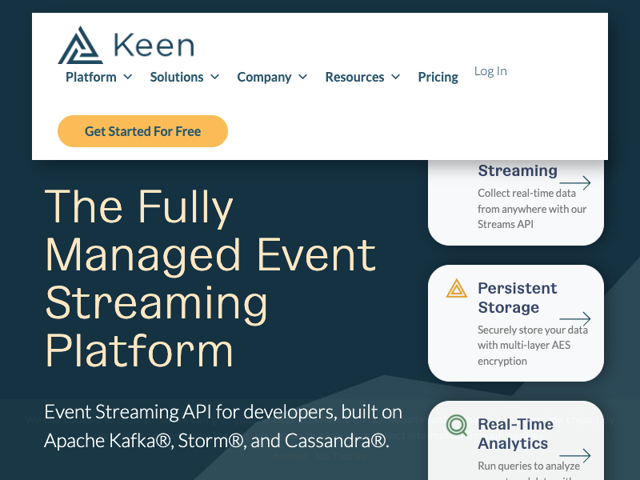This screenshot has height=480, width=640.
Task: Click the Streaming card arrow
Action: pos(574,183)
